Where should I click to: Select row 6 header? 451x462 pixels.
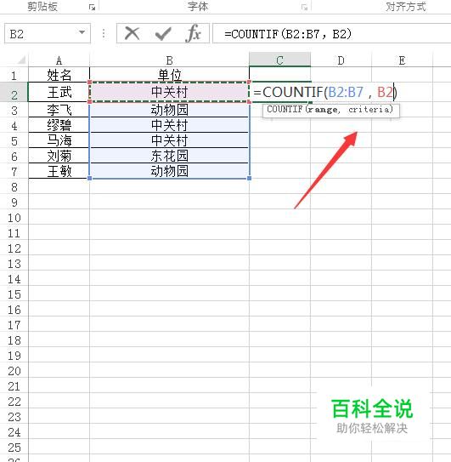(x=14, y=157)
